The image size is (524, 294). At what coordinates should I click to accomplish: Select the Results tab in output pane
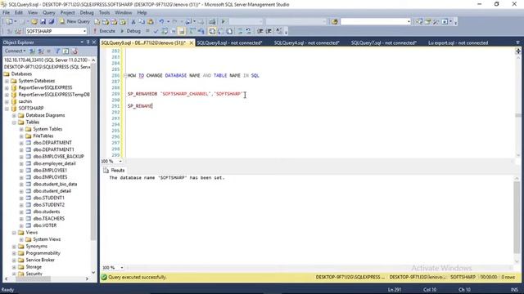(x=114, y=171)
